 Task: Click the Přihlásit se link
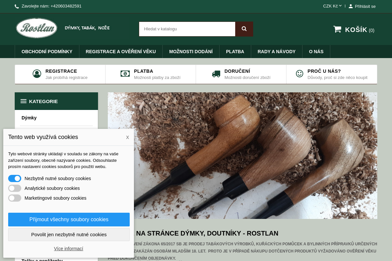365,6
